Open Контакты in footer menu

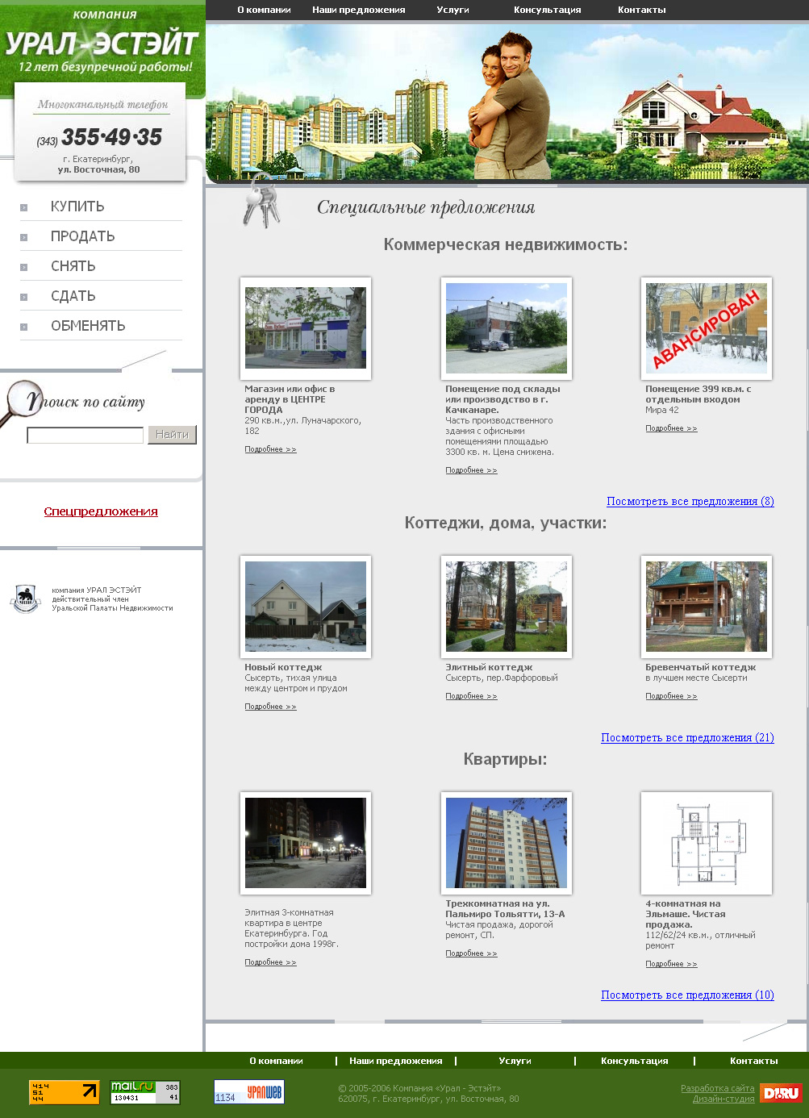point(754,1061)
